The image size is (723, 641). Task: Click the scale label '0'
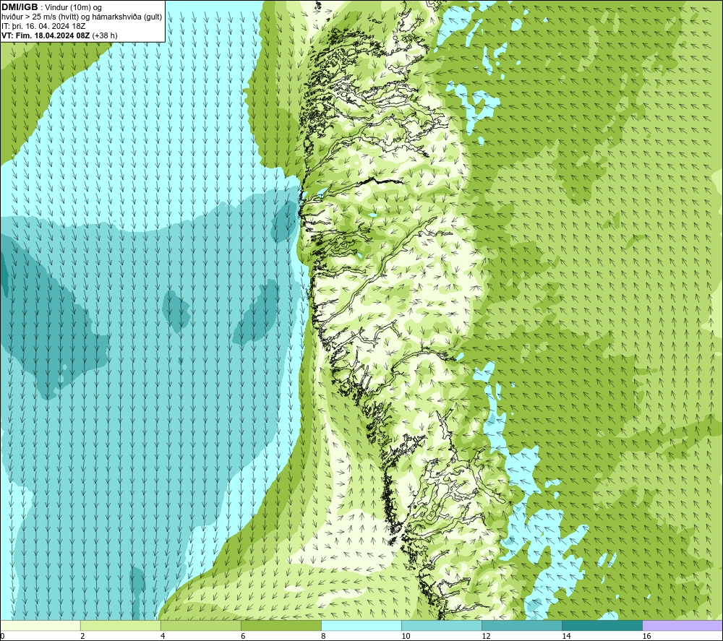(x=3, y=637)
